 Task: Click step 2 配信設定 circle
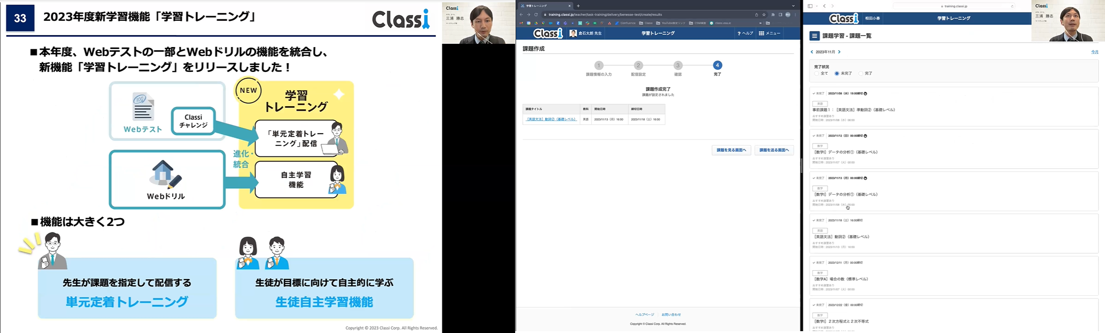[638, 65]
